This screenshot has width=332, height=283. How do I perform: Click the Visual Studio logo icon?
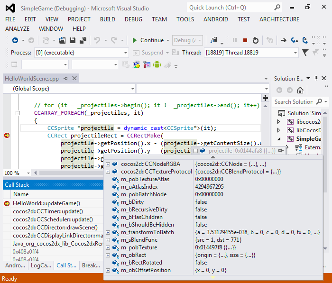click(10, 8)
